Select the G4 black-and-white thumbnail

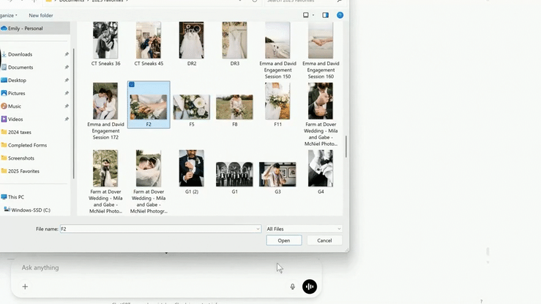pos(321,168)
